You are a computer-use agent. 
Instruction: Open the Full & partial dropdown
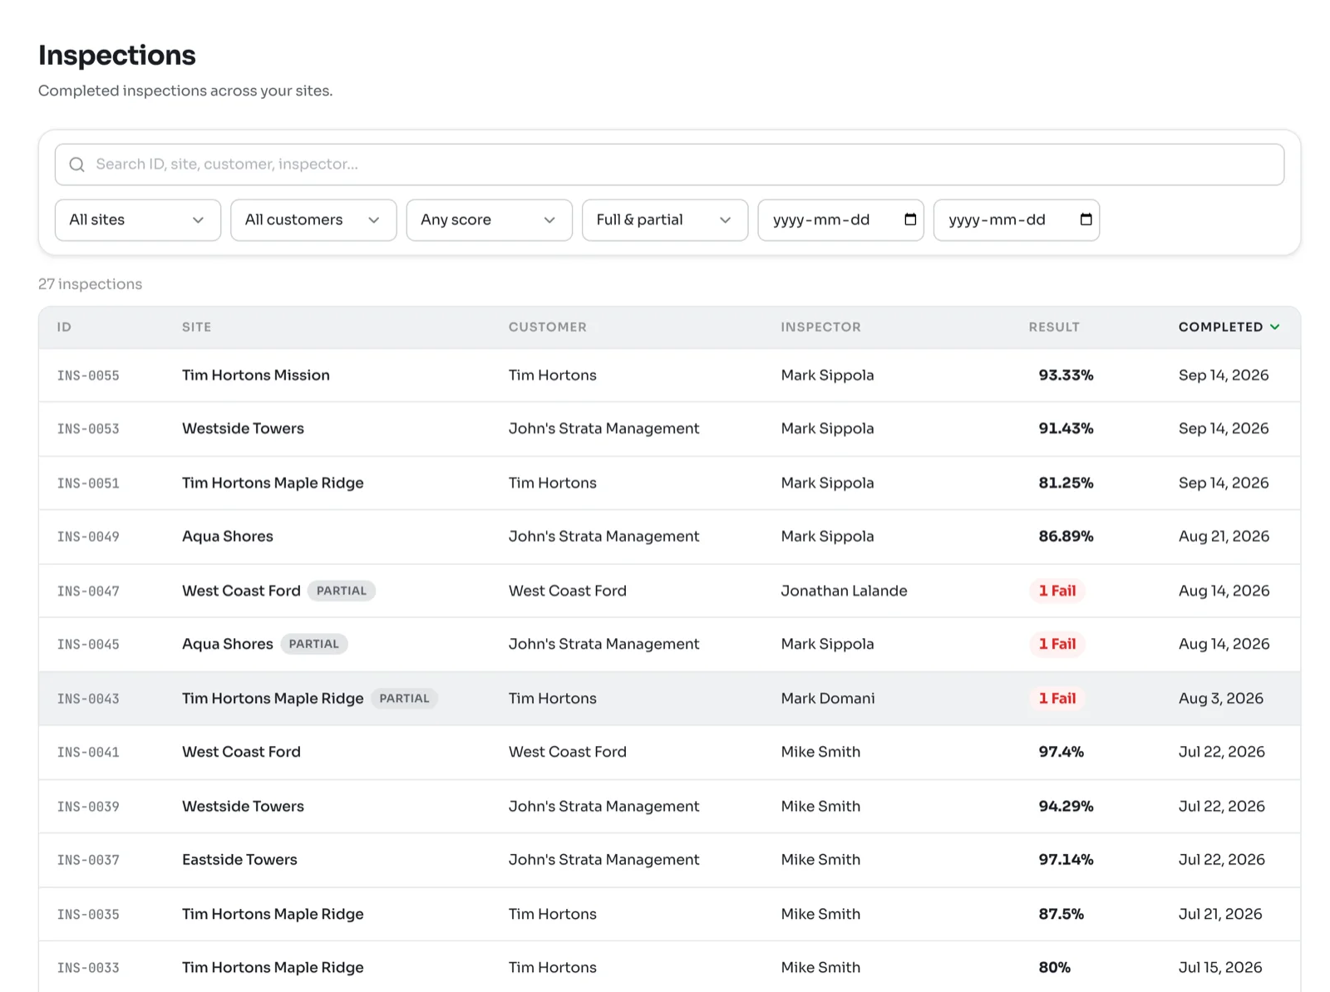coord(665,220)
